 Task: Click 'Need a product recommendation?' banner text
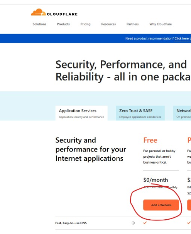point(150,38)
